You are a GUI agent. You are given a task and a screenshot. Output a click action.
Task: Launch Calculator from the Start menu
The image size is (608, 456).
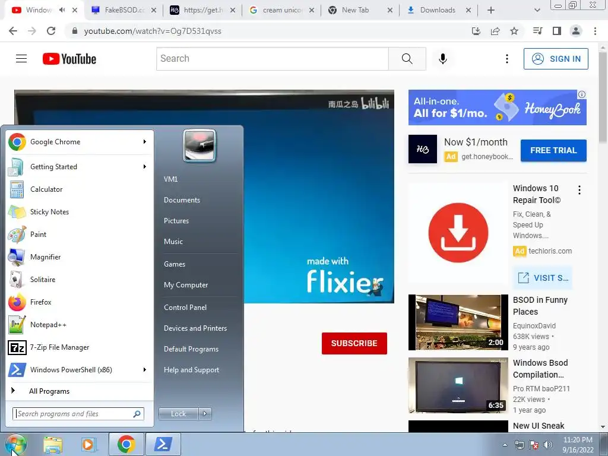point(80,189)
